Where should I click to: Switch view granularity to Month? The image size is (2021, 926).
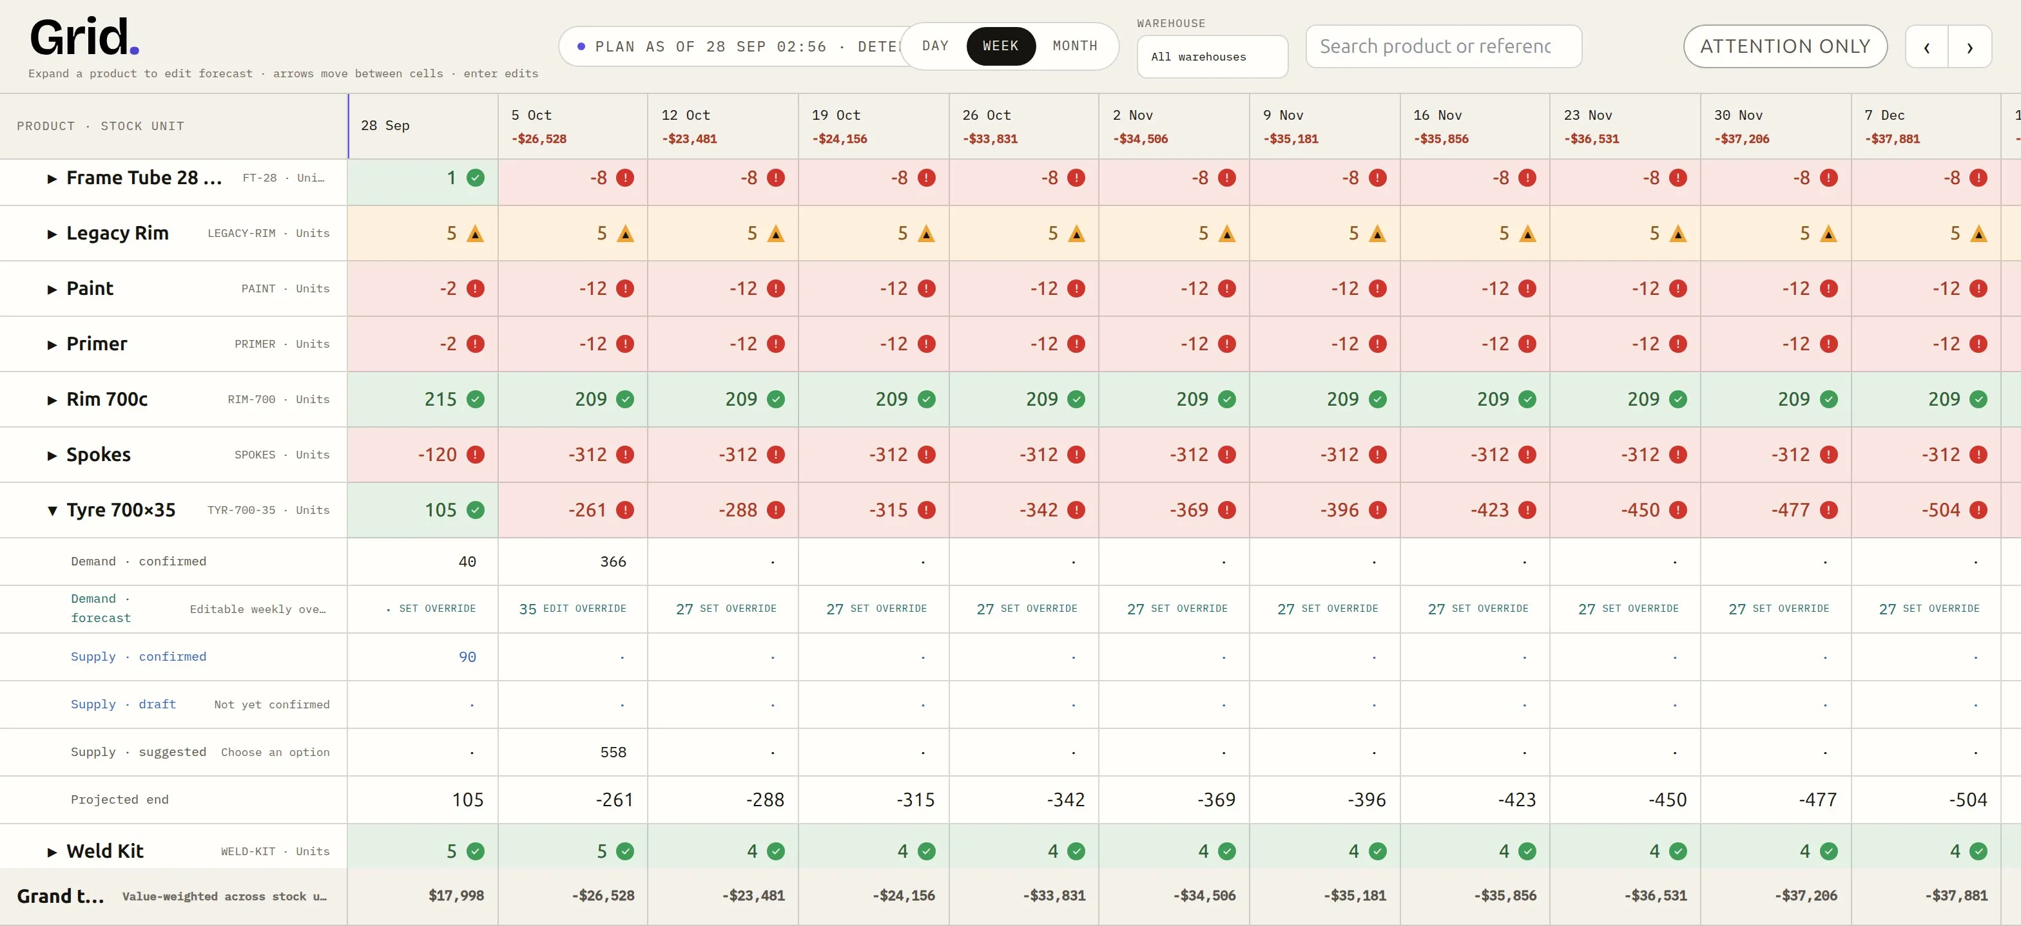point(1075,46)
